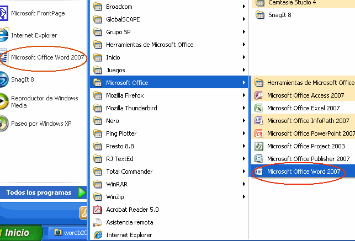Click the SnagIt 8 icon in left panel
The image size is (355, 241).
pyautogui.click(x=4, y=79)
